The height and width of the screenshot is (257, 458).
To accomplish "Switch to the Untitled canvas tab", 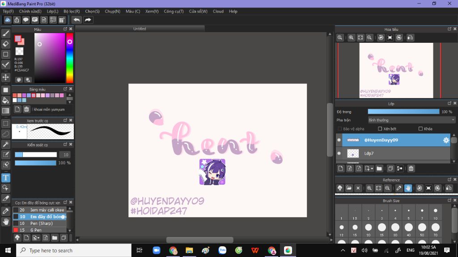I will pos(140,29).
